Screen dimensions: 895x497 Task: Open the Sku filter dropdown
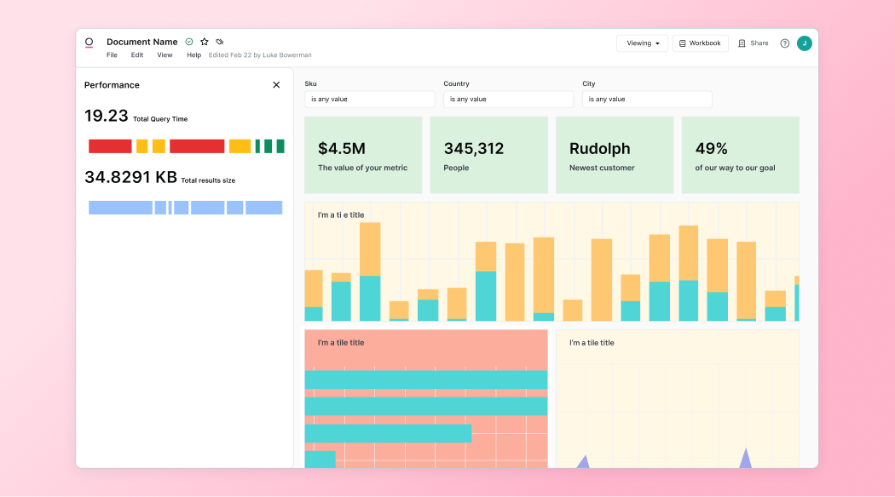[x=369, y=100]
